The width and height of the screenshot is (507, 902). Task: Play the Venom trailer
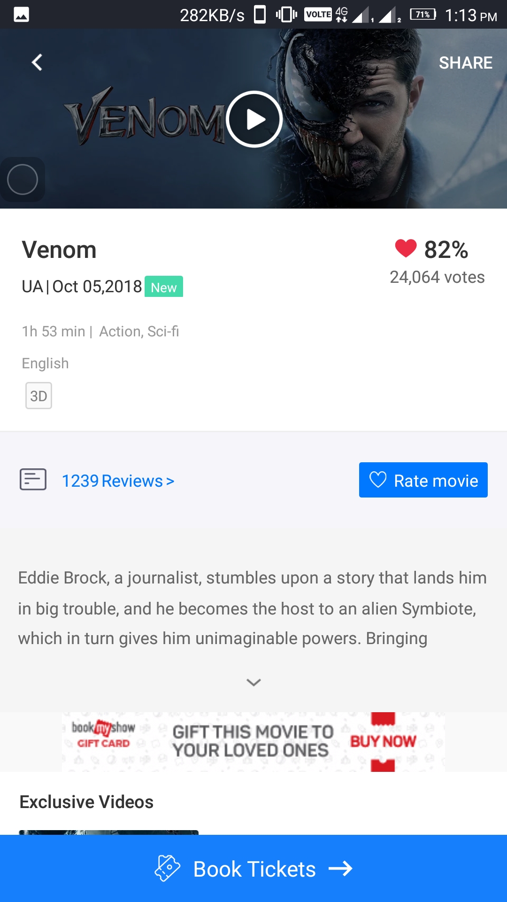[x=254, y=119]
